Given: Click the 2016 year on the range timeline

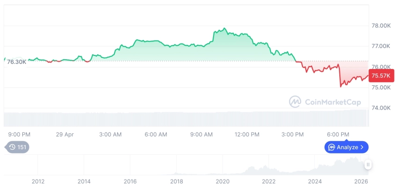Looking at the screenshot, I should (x=130, y=181).
